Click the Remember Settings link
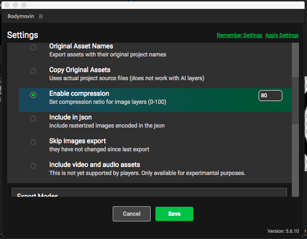The width and height of the screenshot is (307, 239). click(x=239, y=36)
